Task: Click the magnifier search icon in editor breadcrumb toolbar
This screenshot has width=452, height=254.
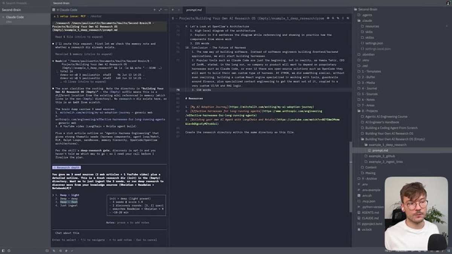Action: (333, 18)
